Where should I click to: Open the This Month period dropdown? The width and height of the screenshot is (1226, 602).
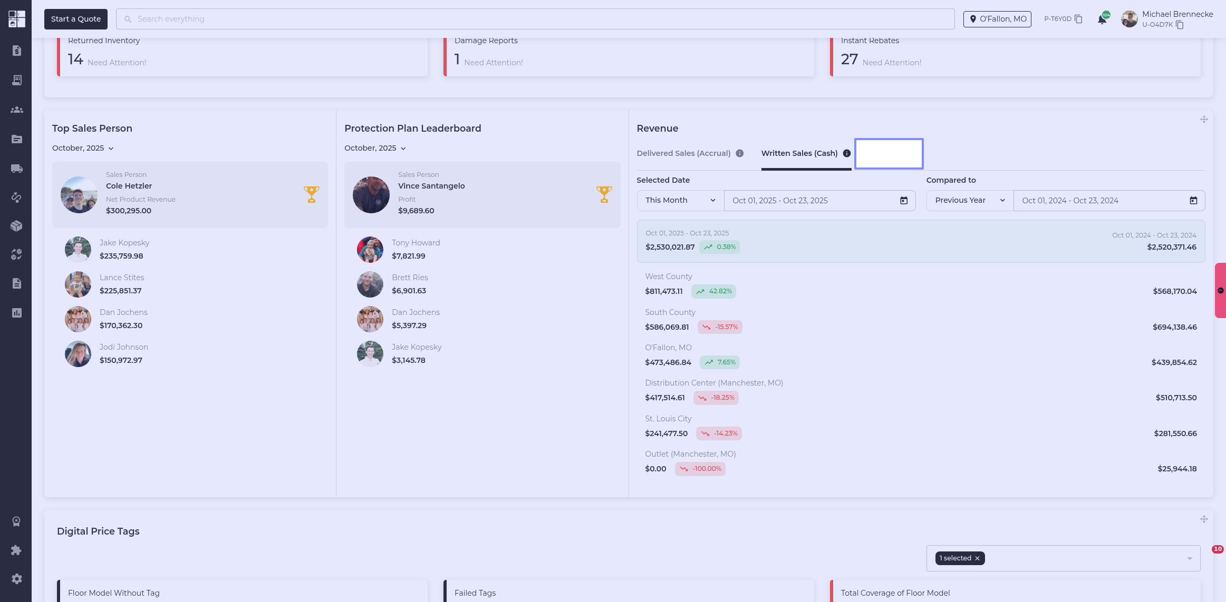(x=680, y=201)
